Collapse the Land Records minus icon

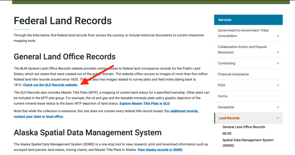tap(278, 118)
